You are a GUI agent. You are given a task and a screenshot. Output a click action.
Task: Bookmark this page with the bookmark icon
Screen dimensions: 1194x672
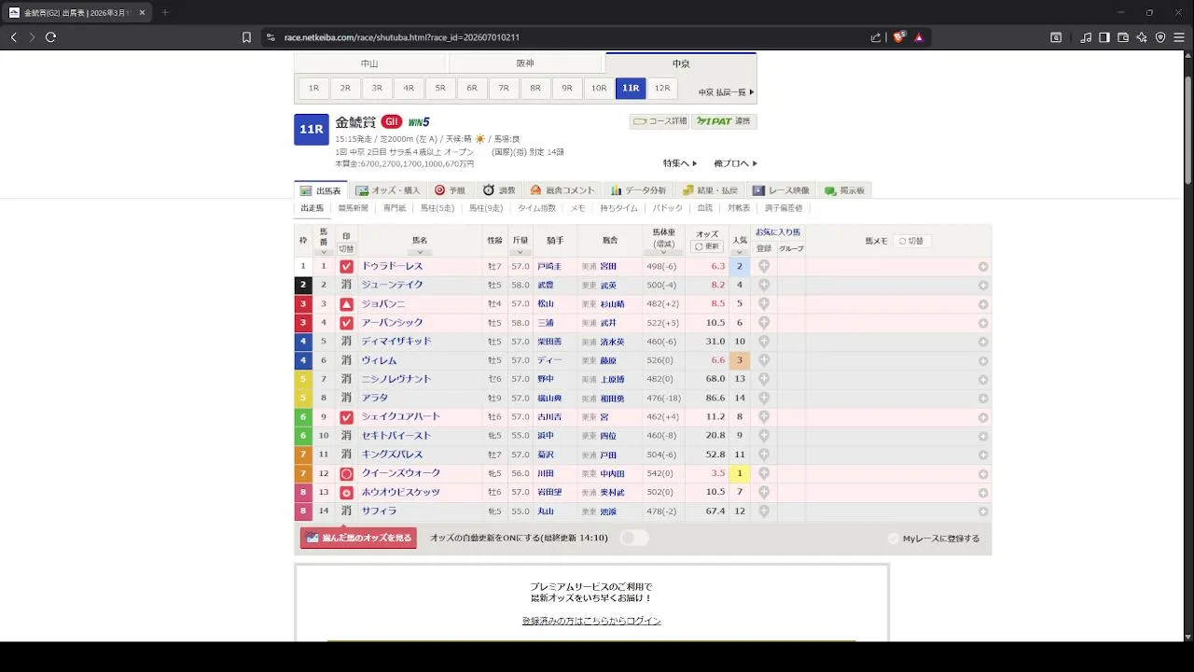[x=246, y=37]
